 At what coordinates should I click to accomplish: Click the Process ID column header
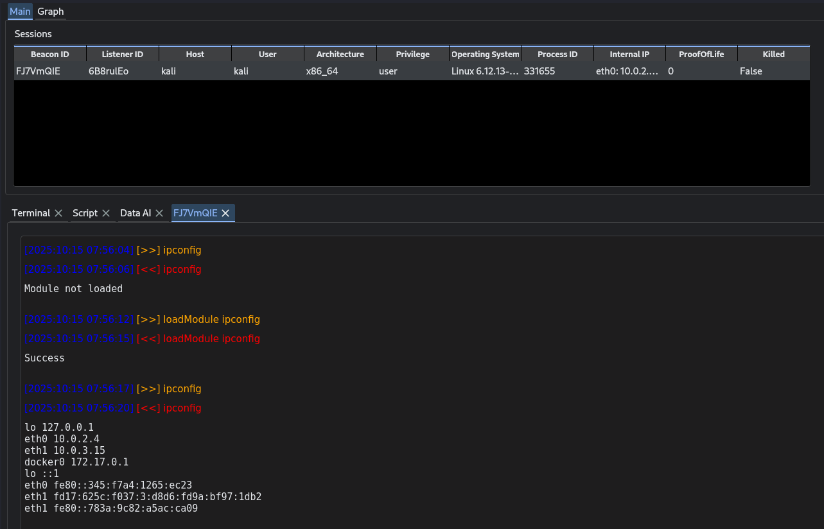coord(557,55)
